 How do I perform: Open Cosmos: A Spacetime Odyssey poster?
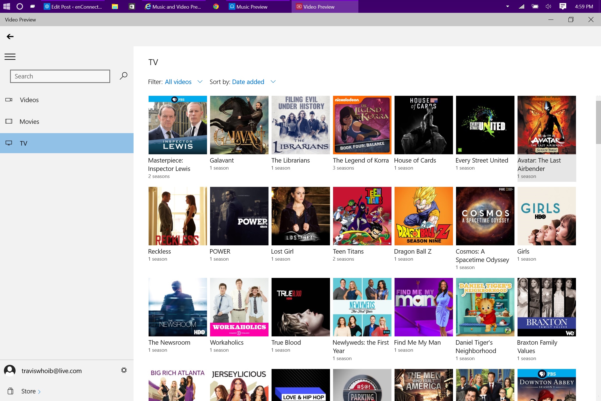(x=485, y=216)
